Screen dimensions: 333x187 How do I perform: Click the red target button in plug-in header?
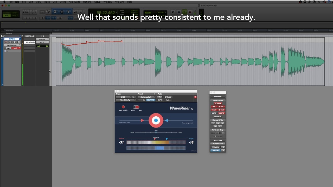pos(195,97)
